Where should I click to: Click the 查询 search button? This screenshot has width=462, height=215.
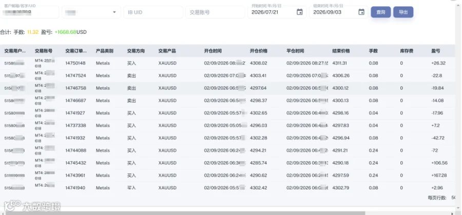[x=381, y=12]
